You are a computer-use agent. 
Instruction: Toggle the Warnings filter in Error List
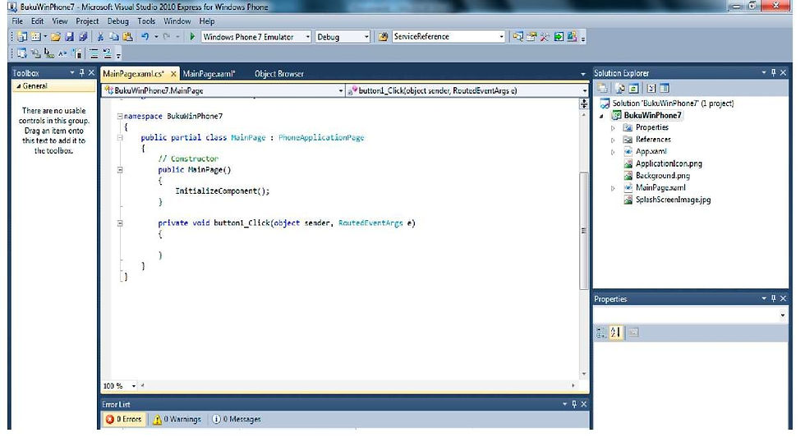[177, 420]
